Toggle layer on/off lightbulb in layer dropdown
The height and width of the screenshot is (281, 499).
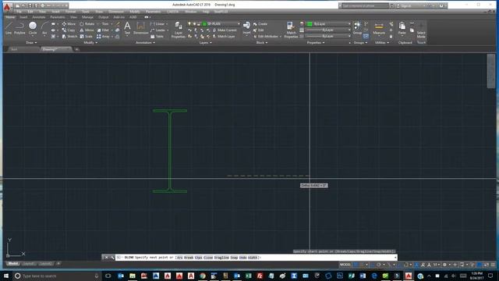pos(189,24)
